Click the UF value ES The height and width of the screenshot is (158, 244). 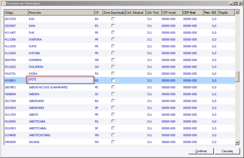96,26
